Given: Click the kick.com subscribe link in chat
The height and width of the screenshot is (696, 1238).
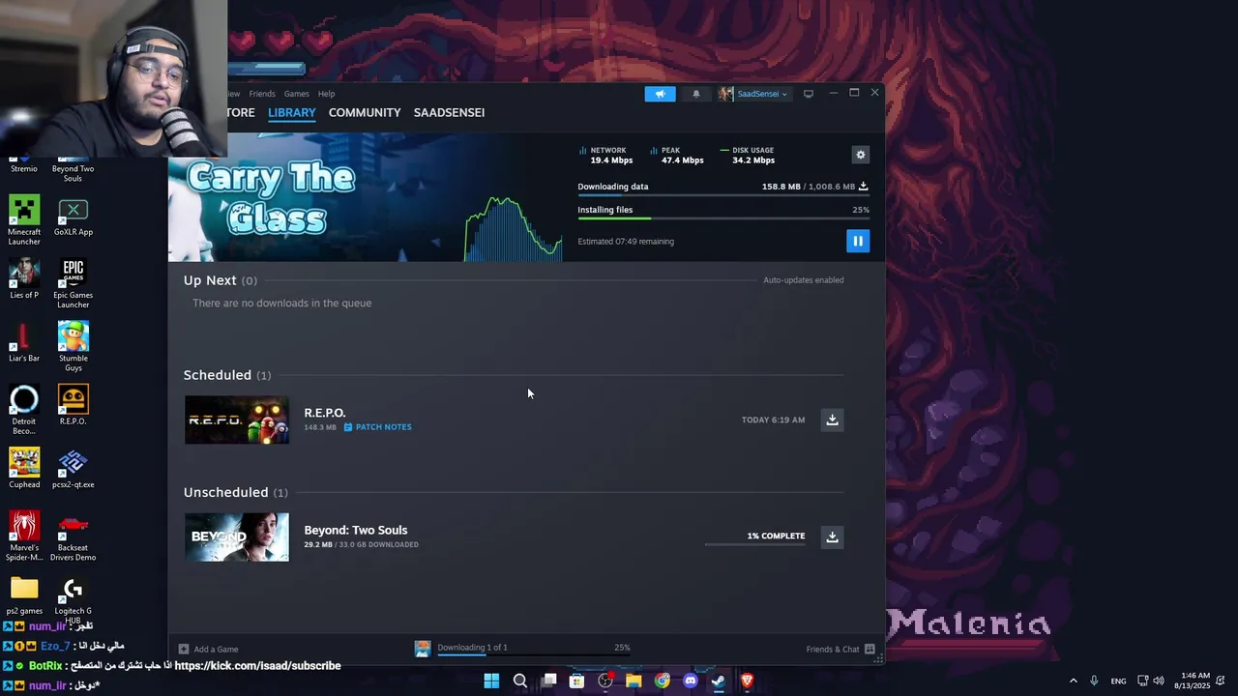Looking at the screenshot, I should tap(257, 666).
